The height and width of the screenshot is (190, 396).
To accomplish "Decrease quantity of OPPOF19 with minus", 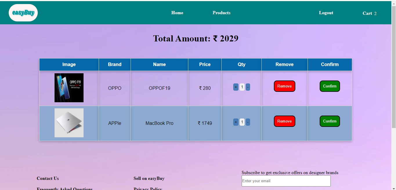I will [248, 87].
